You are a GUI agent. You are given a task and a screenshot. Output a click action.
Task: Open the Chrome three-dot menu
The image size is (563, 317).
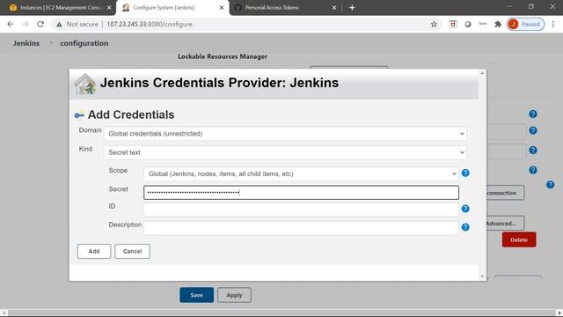point(553,24)
